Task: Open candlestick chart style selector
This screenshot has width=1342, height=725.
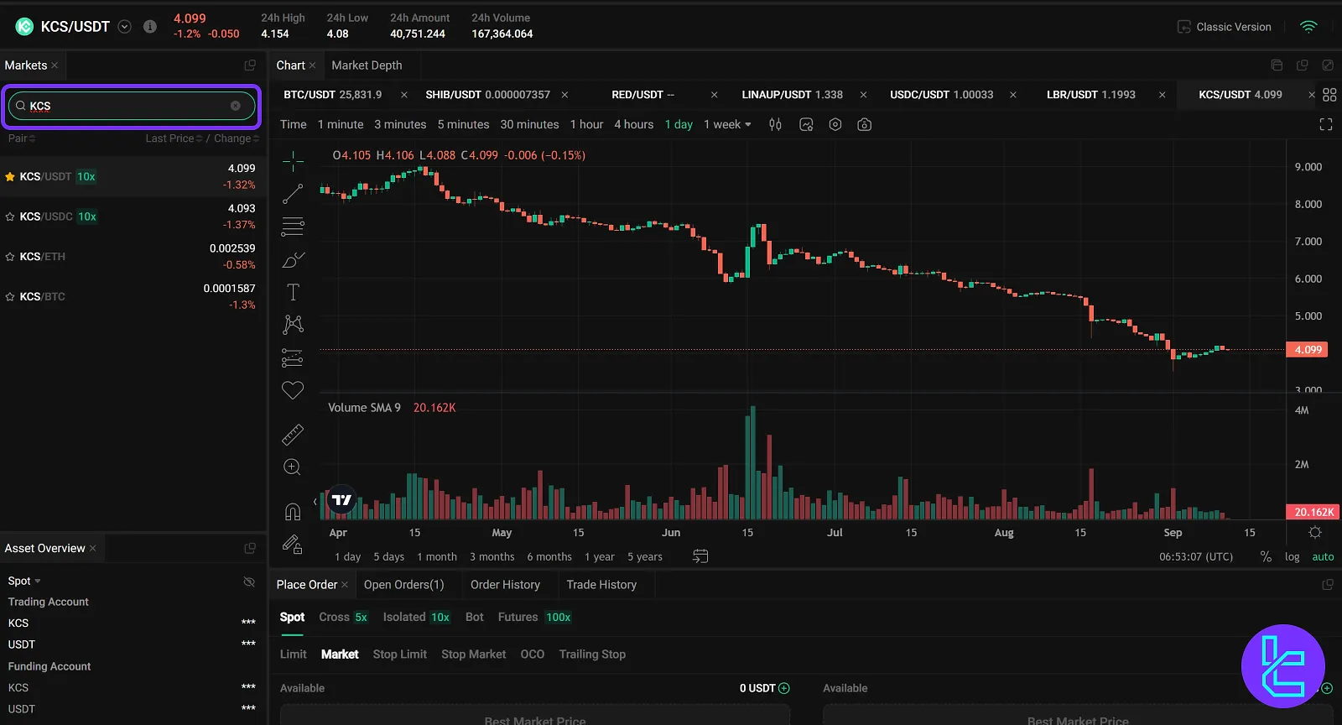Action: click(775, 124)
